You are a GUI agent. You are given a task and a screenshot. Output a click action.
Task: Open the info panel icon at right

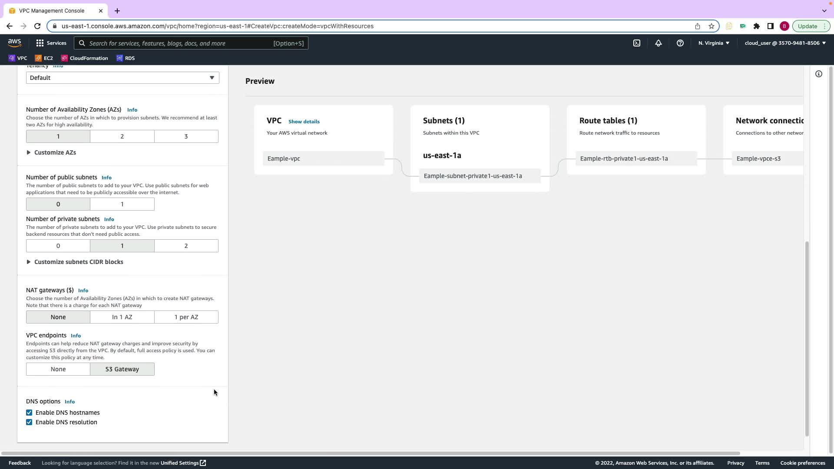pyautogui.click(x=819, y=74)
